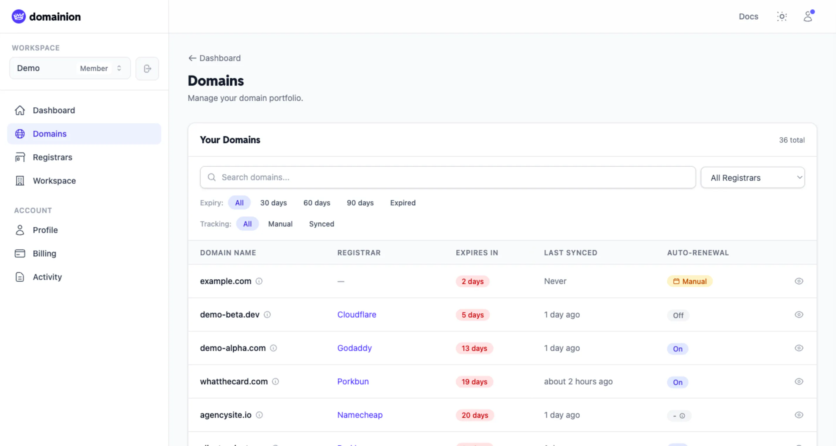The image size is (836, 446).
Task: Click the workspace sign-out icon button
Action: point(147,68)
